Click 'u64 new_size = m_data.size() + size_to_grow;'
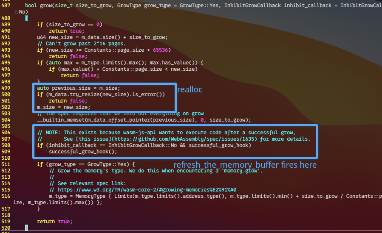The height and width of the screenshot is (233, 382). click(x=102, y=37)
